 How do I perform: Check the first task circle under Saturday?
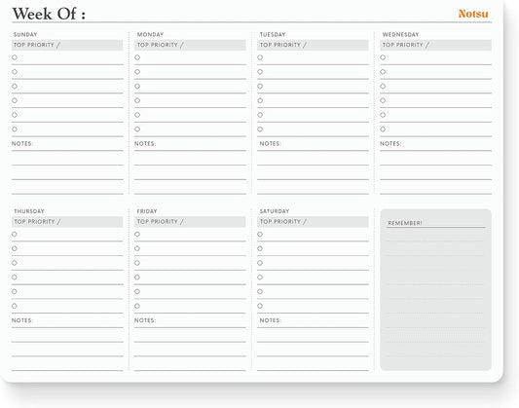coord(260,235)
